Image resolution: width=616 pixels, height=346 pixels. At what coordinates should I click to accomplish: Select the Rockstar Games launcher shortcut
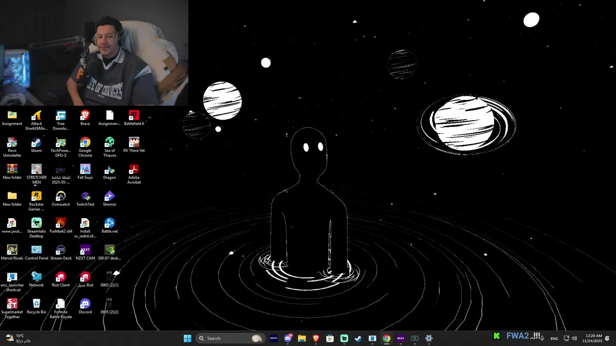37,201
